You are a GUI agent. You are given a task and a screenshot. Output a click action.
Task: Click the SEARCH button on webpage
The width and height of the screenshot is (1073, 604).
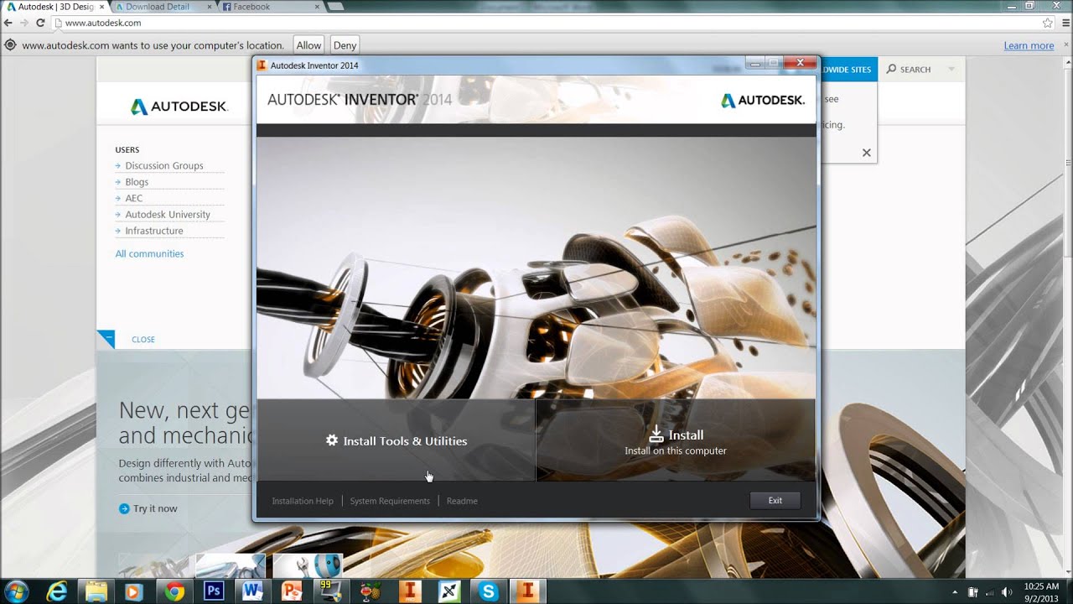coord(909,70)
